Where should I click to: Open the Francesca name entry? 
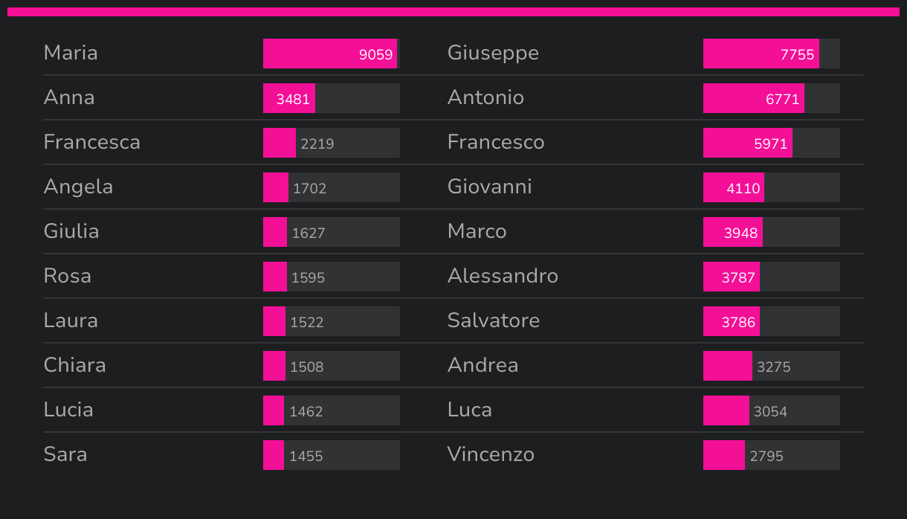pos(91,143)
